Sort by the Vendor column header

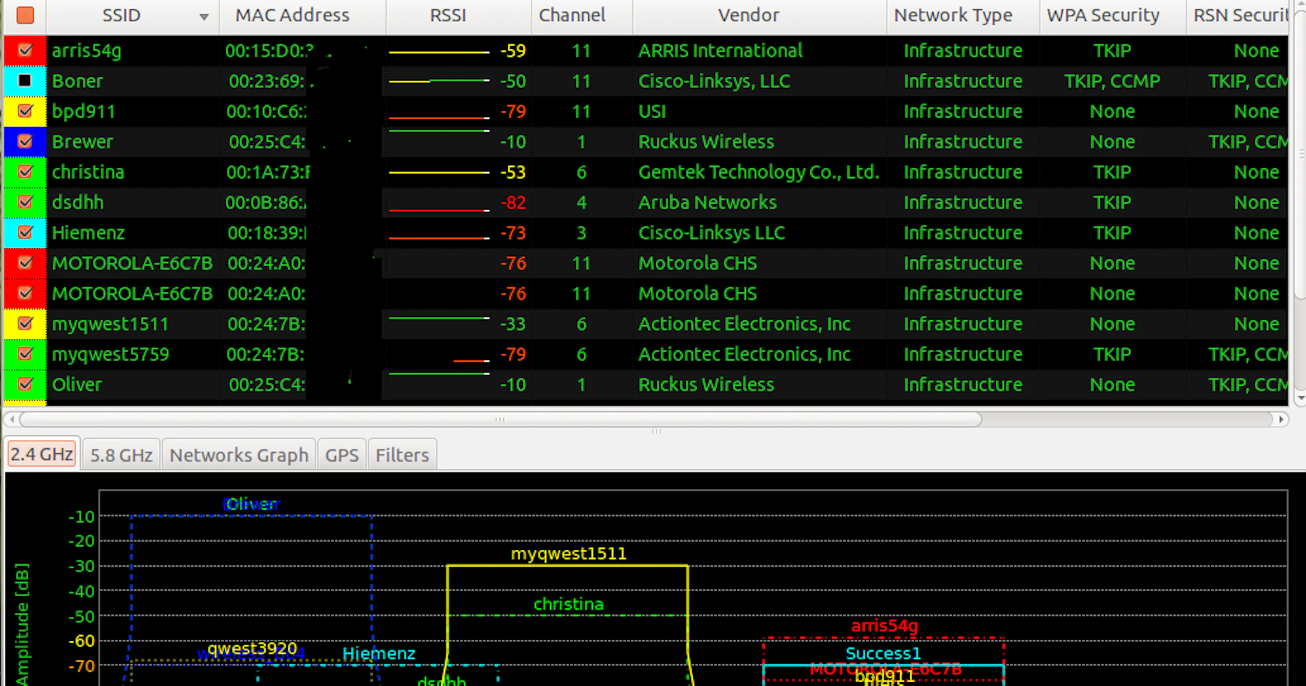pos(760,16)
